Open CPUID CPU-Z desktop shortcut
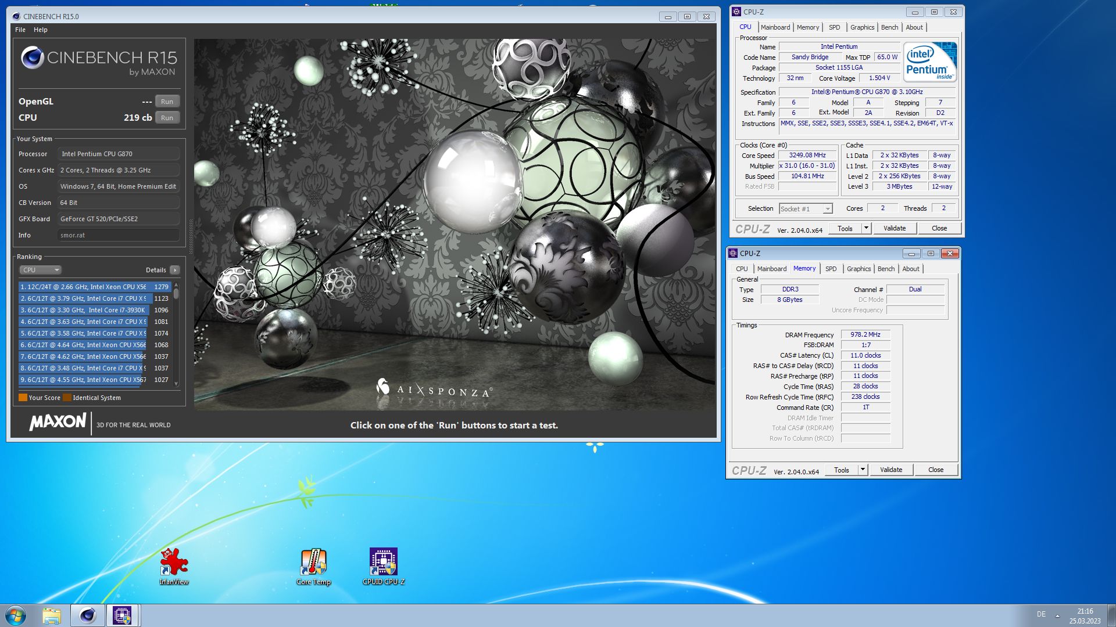Viewport: 1116px width, 627px height. tap(384, 566)
